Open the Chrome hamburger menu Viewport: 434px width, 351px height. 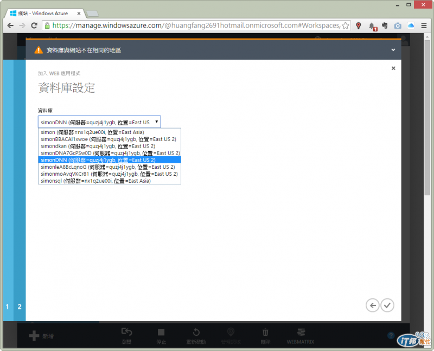424,25
